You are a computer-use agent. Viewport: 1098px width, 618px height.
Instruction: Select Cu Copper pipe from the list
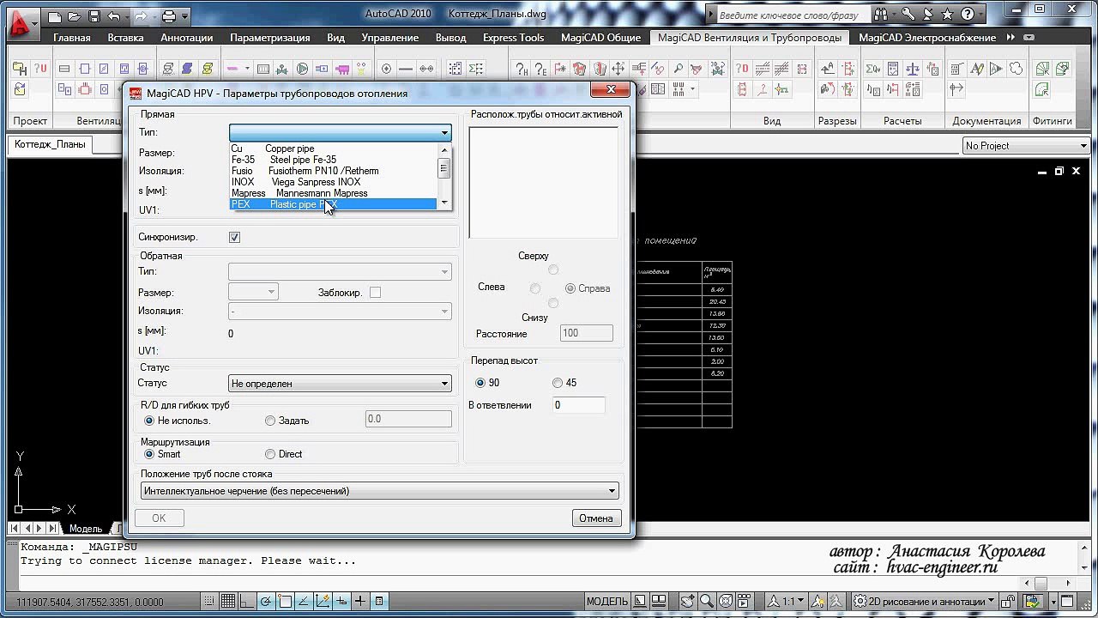tap(334, 148)
